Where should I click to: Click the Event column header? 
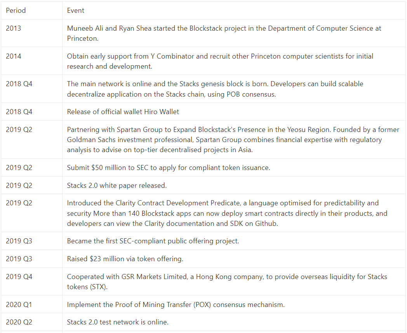tap(76, 10)
